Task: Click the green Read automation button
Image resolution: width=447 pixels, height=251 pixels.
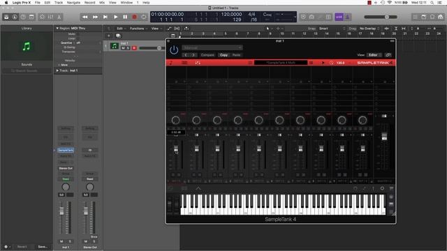Action: [66, 179]
